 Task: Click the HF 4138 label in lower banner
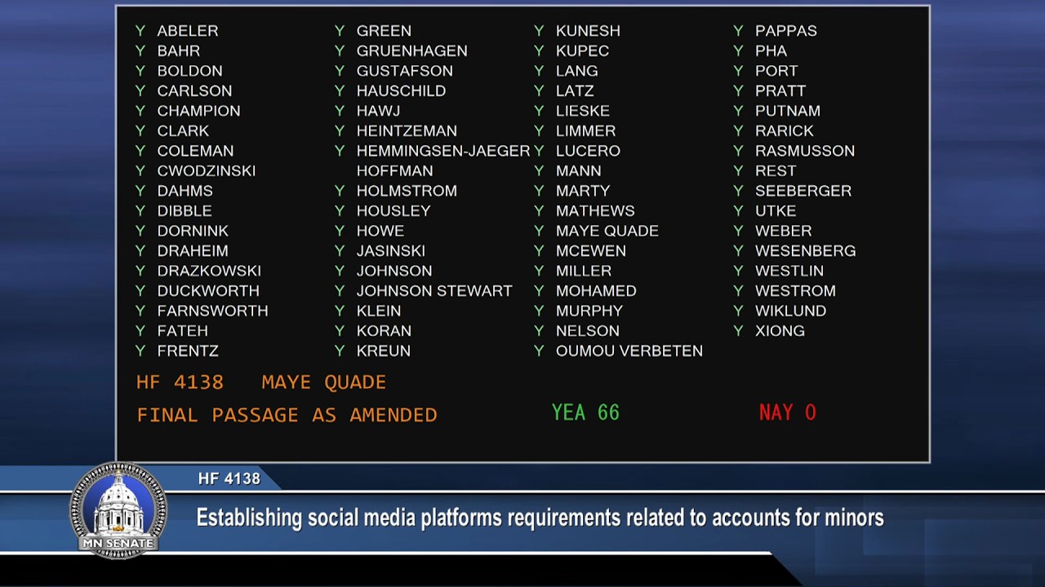click(229, 479)
